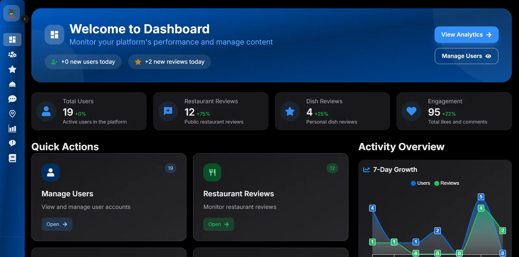The width and height of the screenshot is (519, 257).
Task: Click the "+75%" restaurant reviews growth value
Action: coord(203,114)
